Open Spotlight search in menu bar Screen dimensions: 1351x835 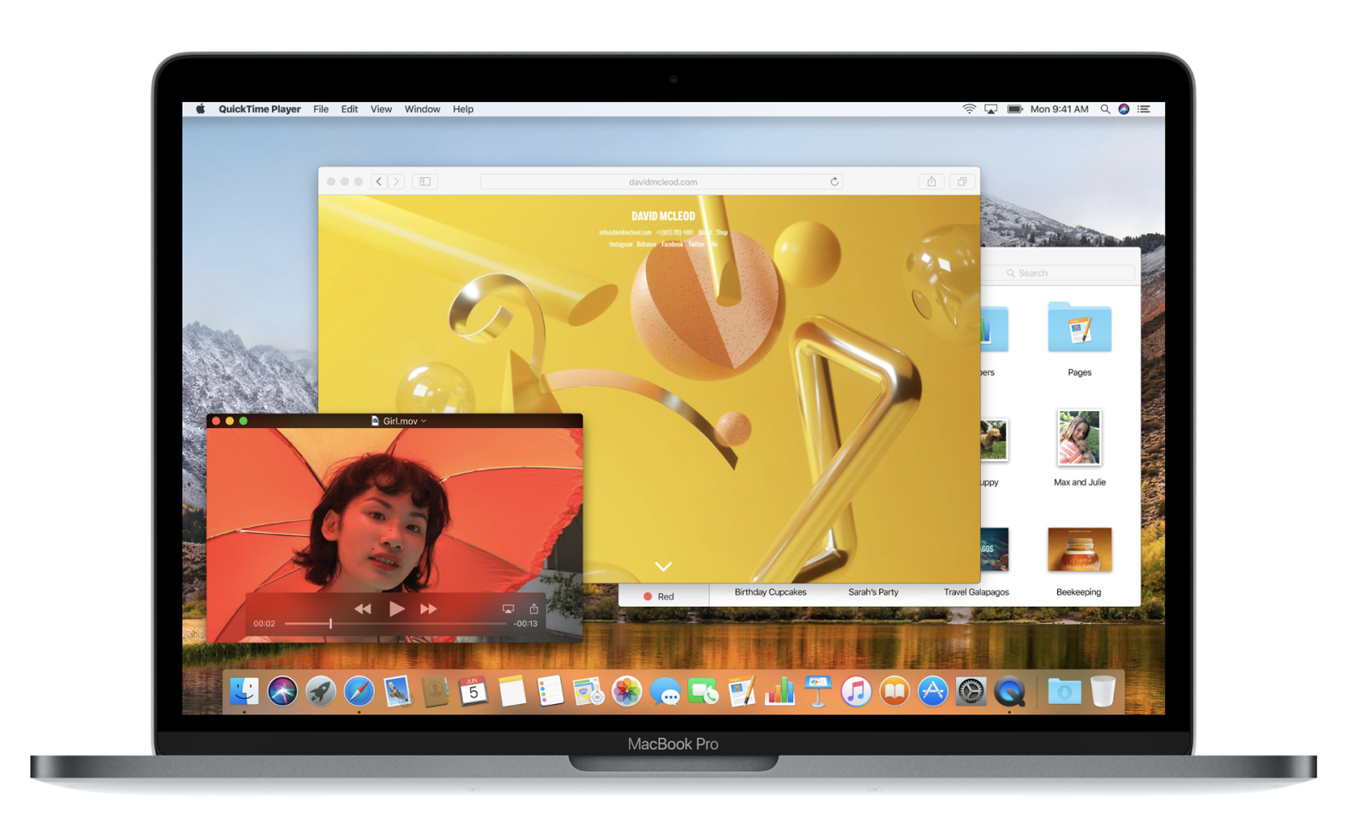coord(1104,109)
